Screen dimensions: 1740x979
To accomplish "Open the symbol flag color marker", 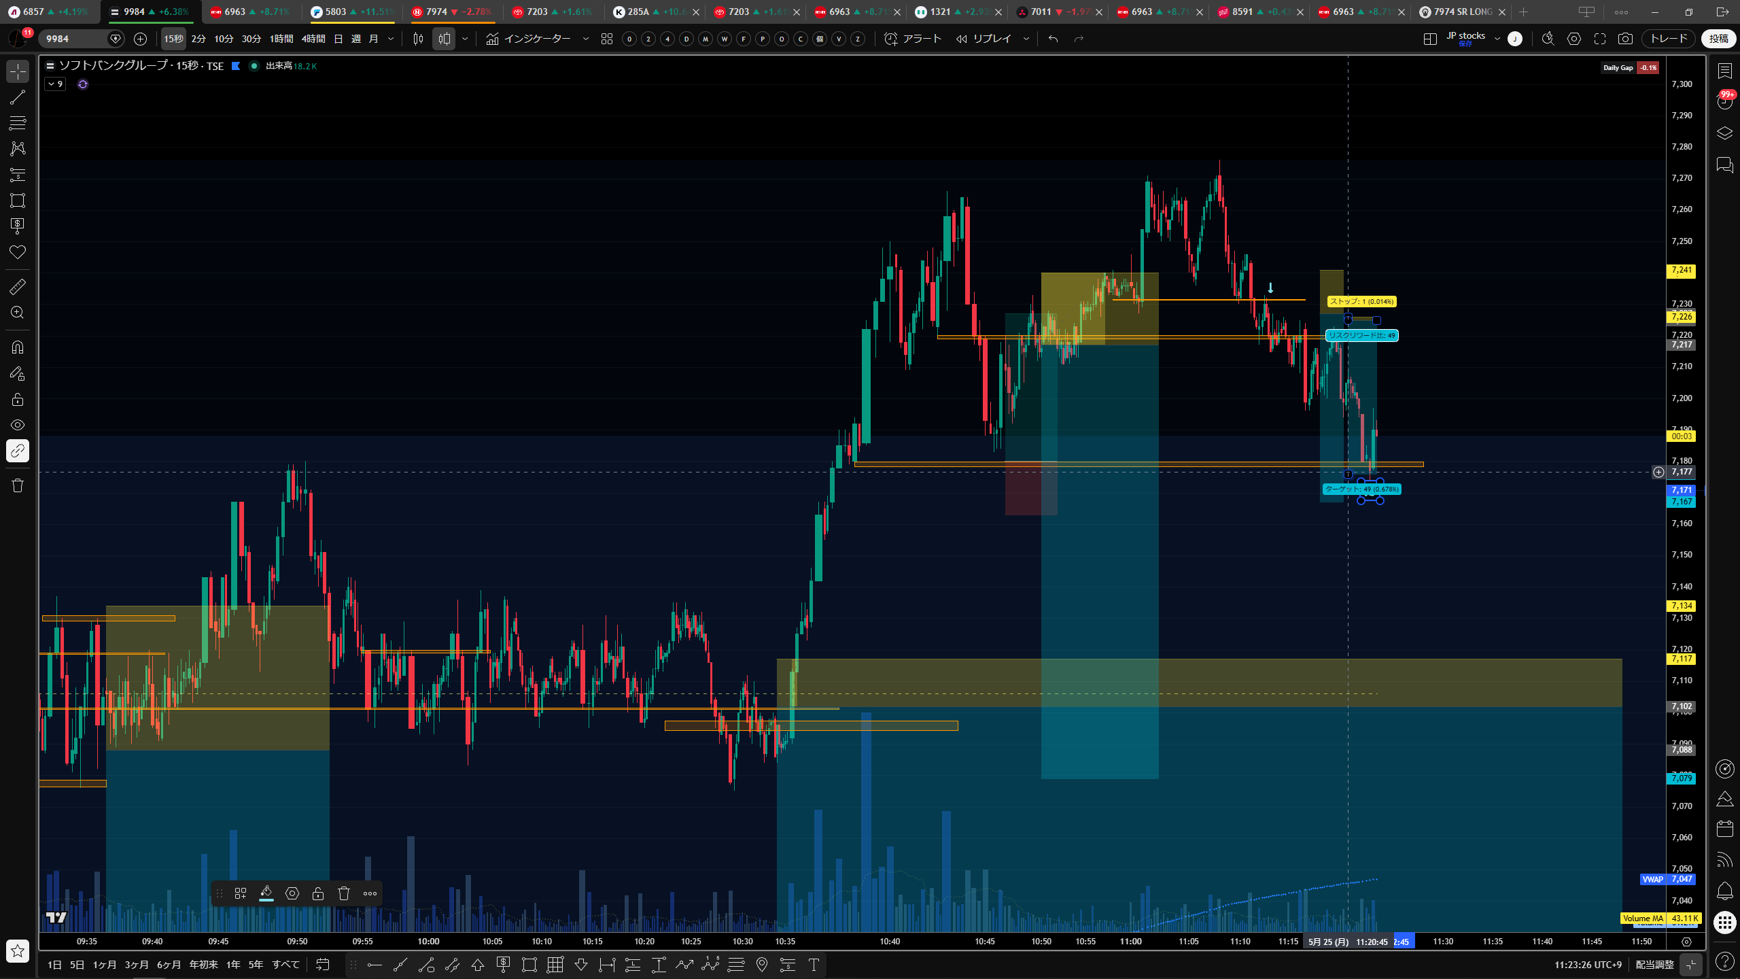I will (236, 66).
